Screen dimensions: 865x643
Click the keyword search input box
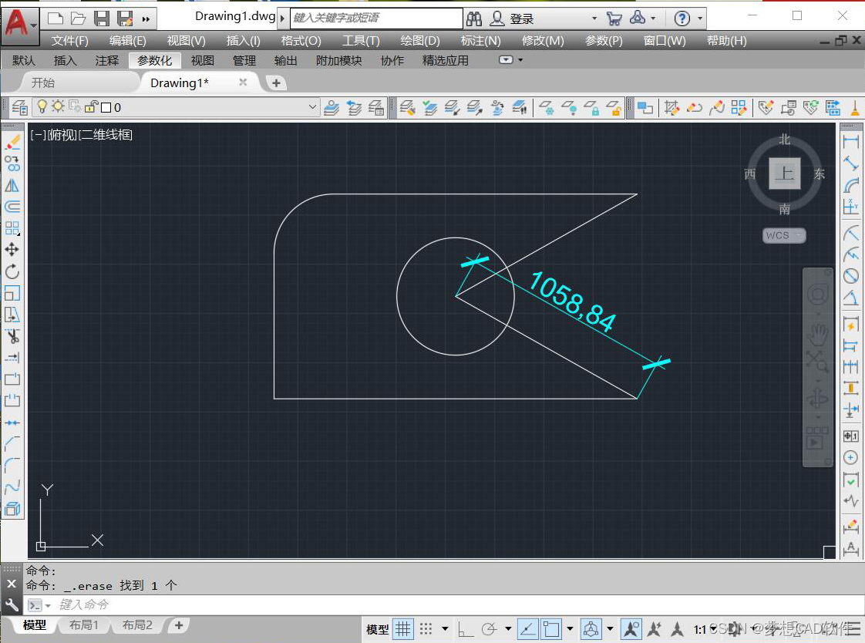[376, 19]
